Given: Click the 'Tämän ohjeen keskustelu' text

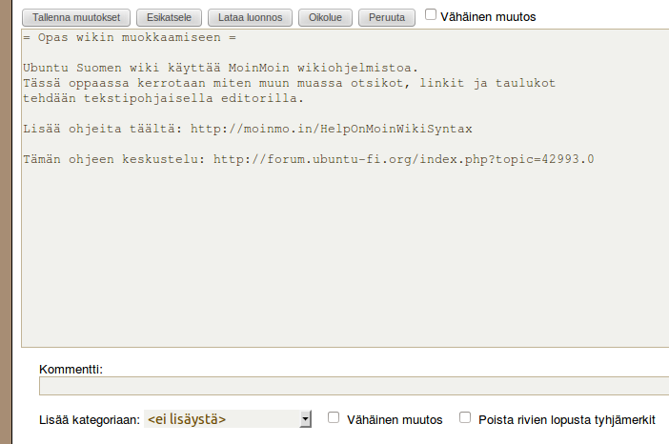Looking at the screenshot, I should coord(113,159).
